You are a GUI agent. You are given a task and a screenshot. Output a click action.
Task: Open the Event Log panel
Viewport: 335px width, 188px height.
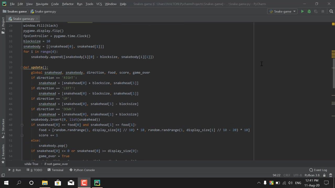318,170
